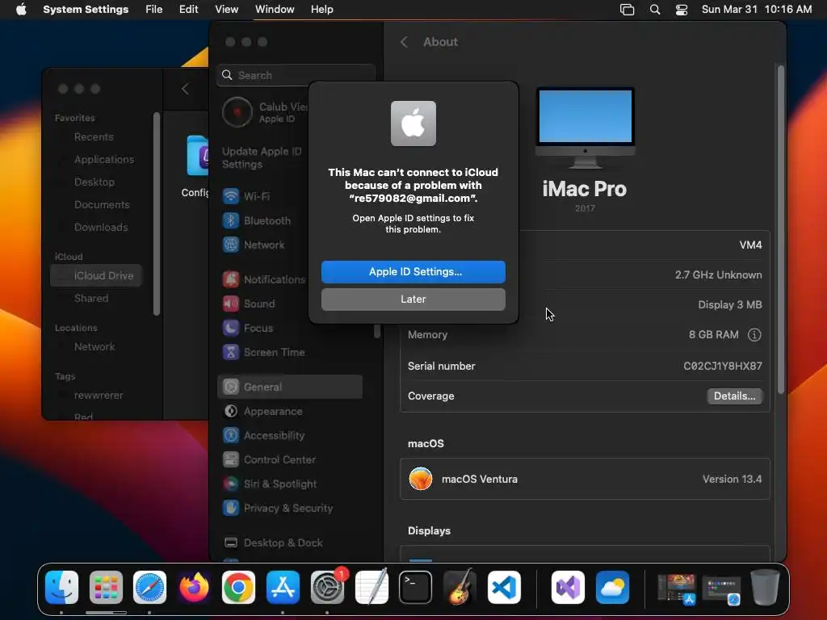Go back in the Finder window

[x=185, y=89]
